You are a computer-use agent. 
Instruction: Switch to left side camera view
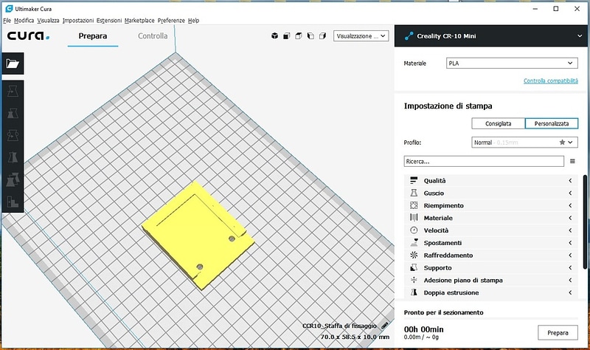(x=310, y=35)
